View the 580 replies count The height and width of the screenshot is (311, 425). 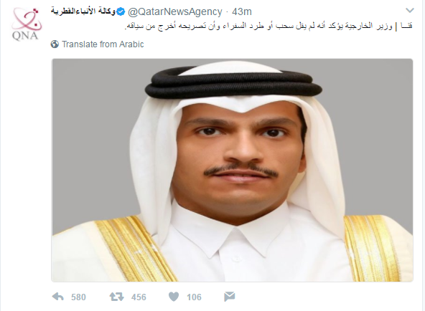click(78, 297)
